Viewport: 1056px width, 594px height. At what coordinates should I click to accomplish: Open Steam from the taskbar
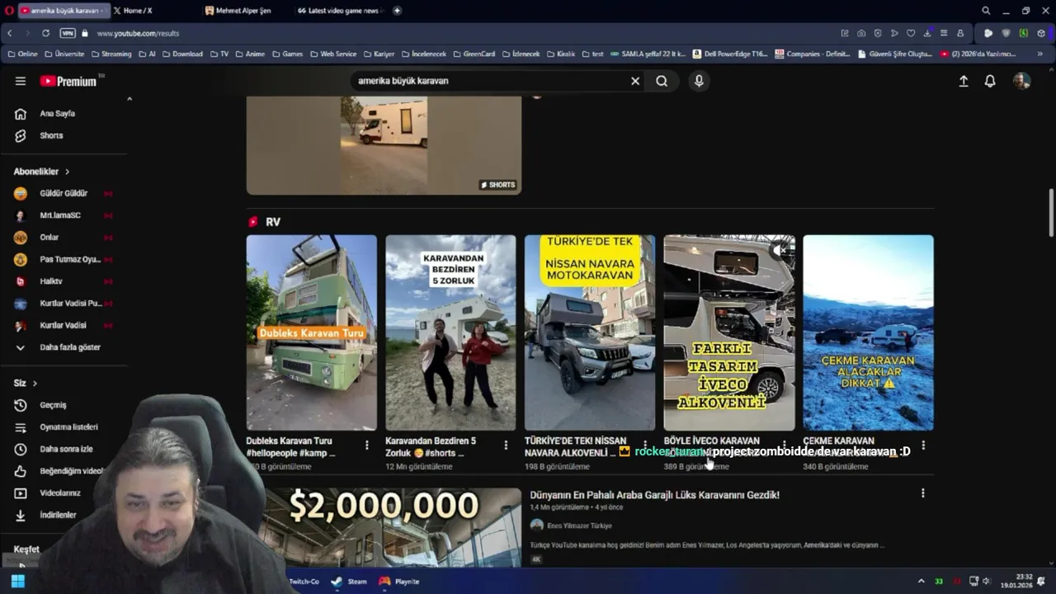(x=349, y=582)
